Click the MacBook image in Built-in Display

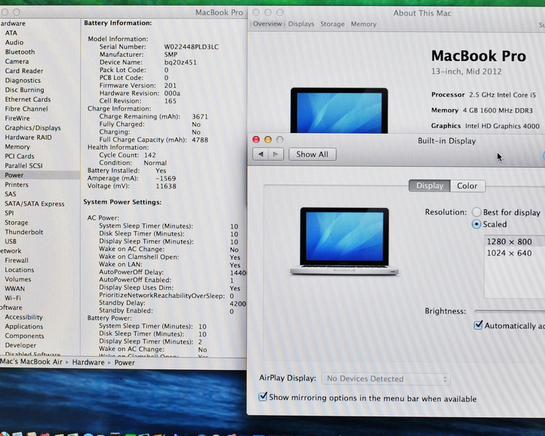(x=344, y=241)
